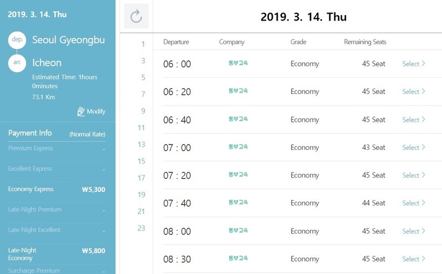This screenshot has height=274, width=442.
Task: Jump to hour 9 in time list
Action: click(x=143, y=111)
